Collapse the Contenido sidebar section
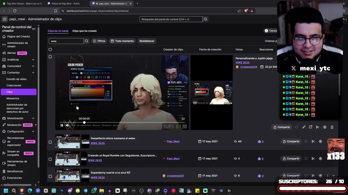This screenshot has width=348, height=195. click(33, 73)
